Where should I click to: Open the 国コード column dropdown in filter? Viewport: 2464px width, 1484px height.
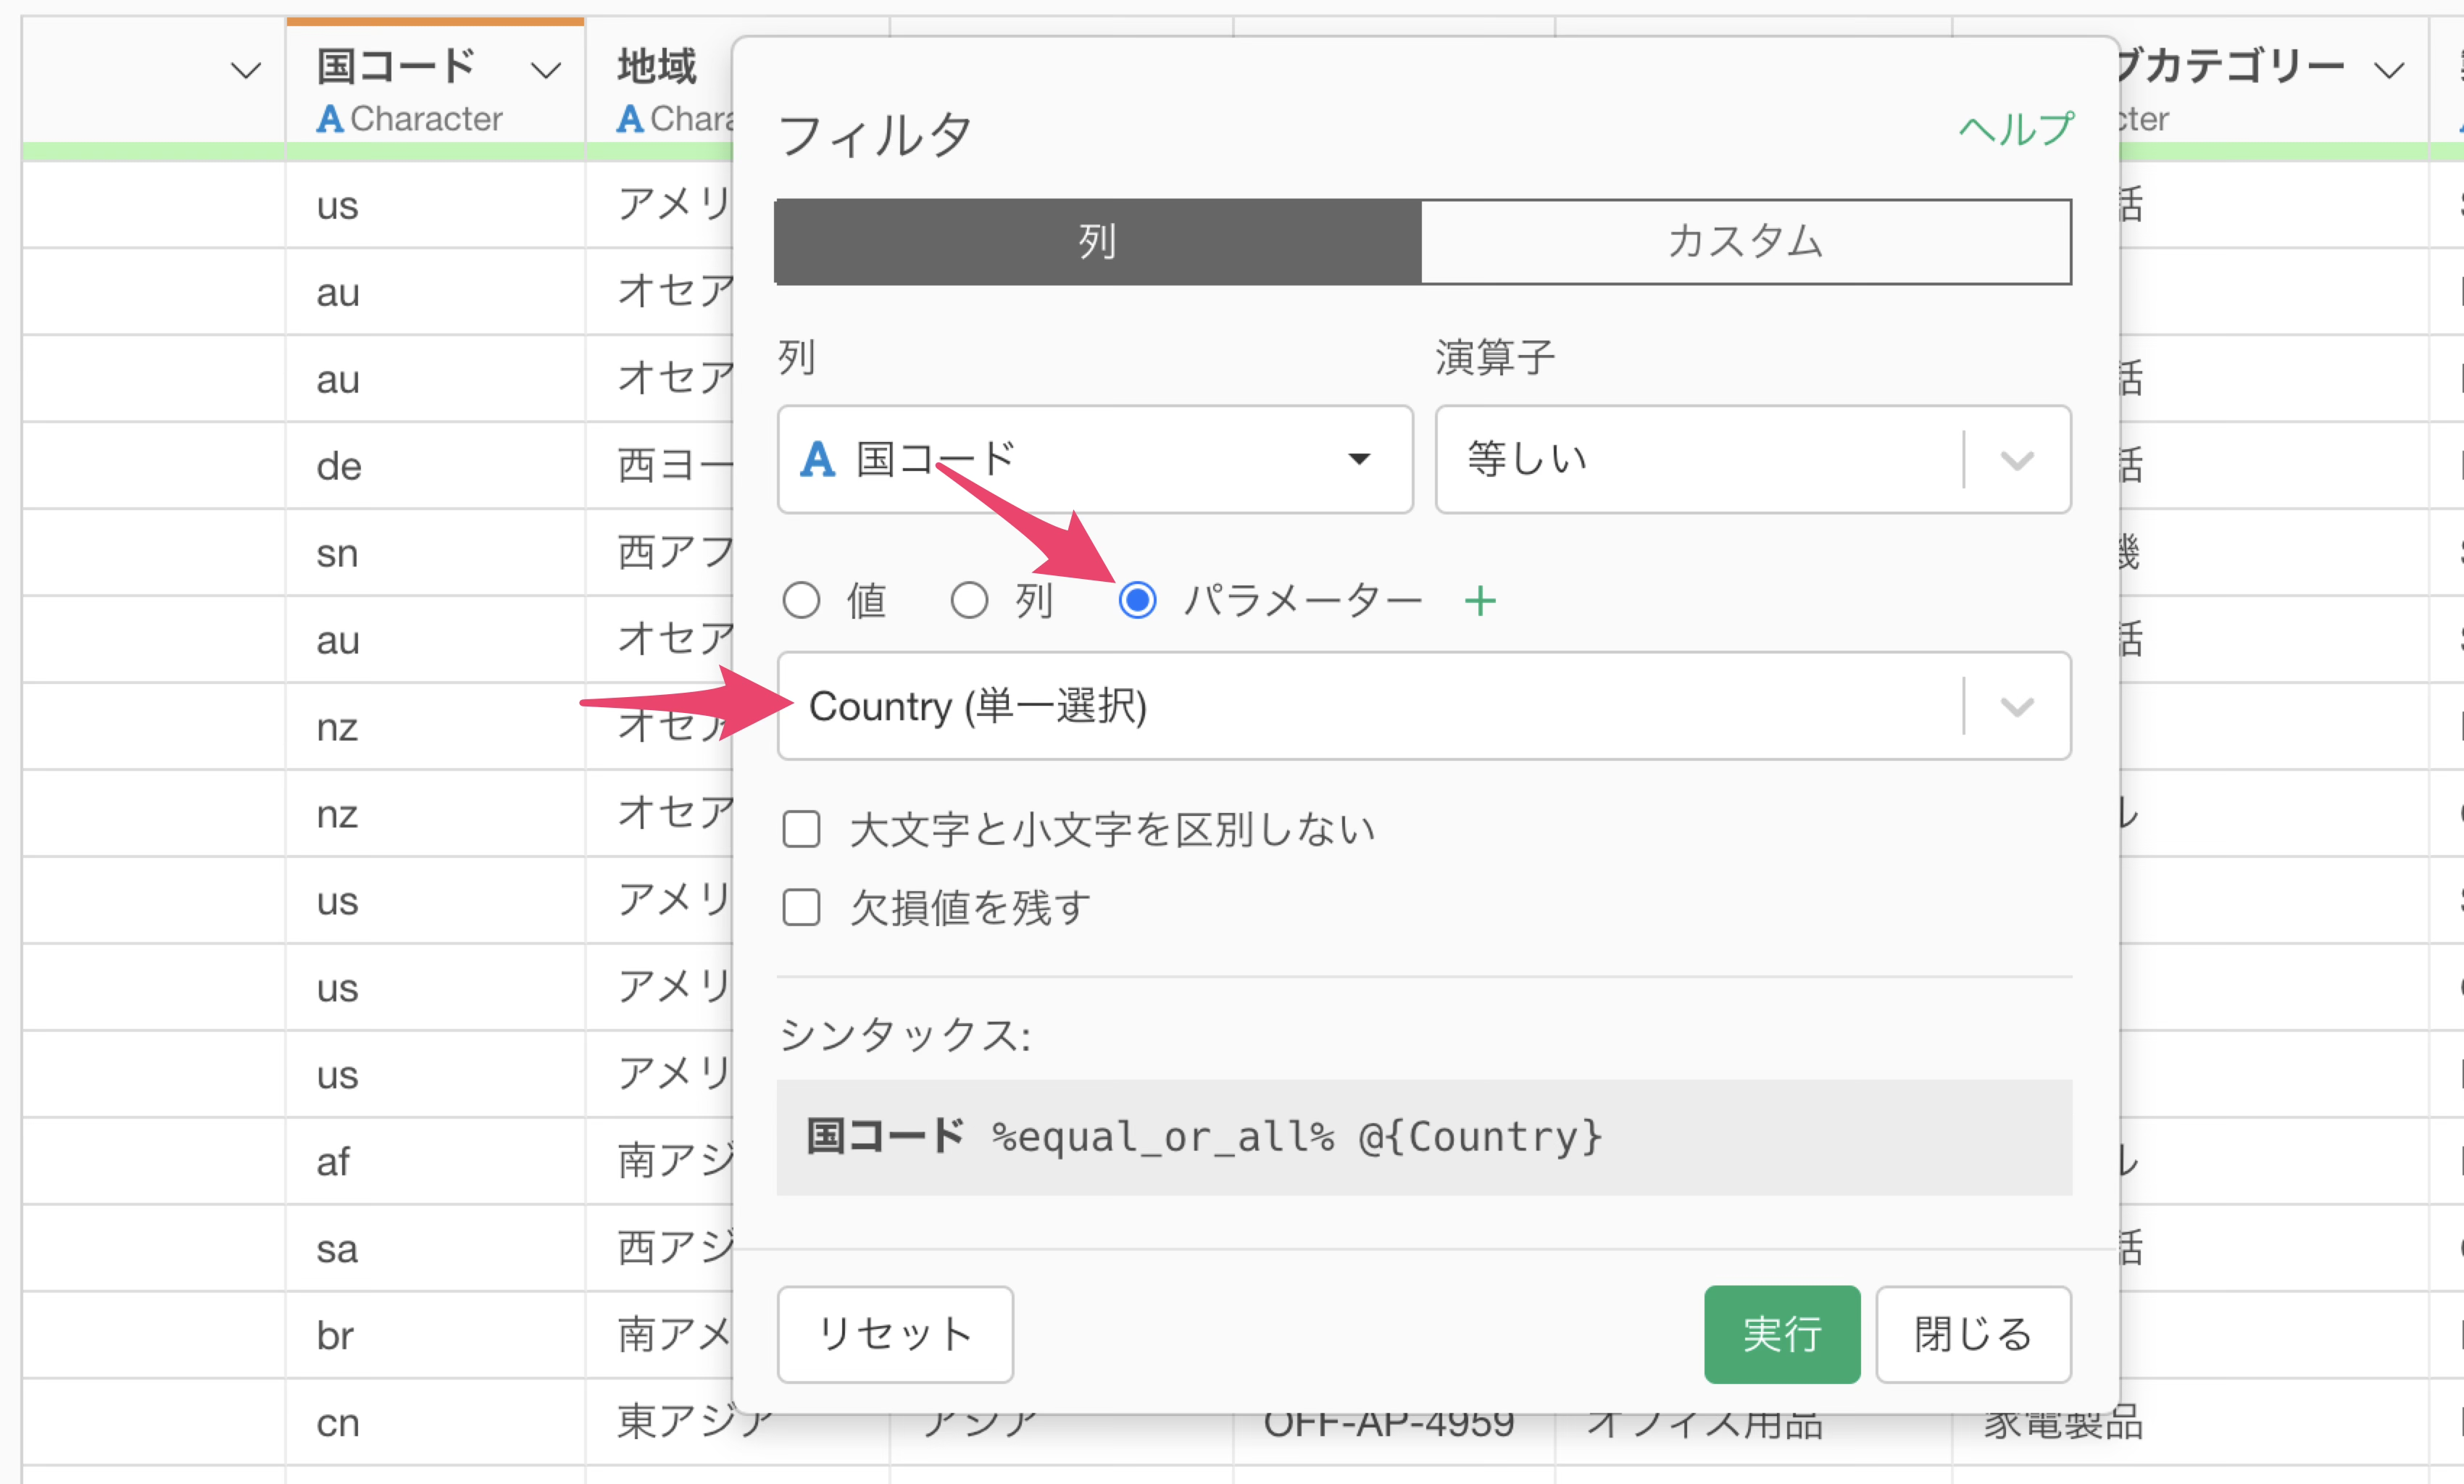[1095, 459]
